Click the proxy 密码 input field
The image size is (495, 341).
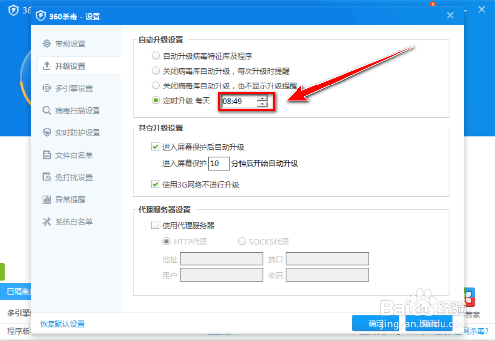pyautogui.click(x=327, y=275)
